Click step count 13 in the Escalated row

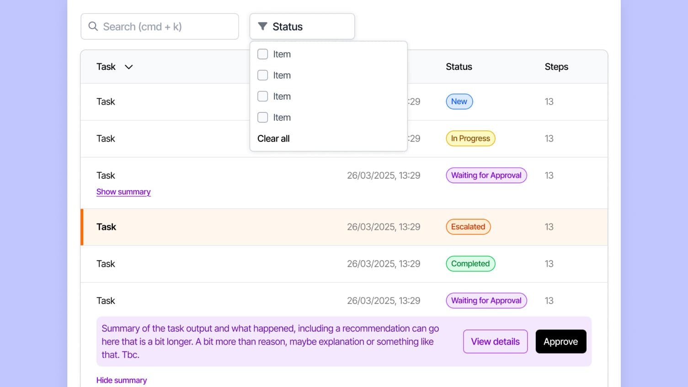[x=549, y=227]
